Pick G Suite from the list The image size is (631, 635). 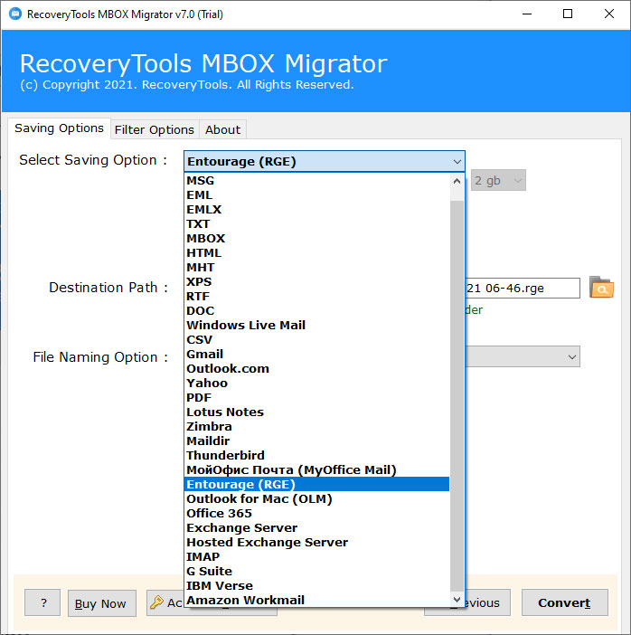pos(317,571)
